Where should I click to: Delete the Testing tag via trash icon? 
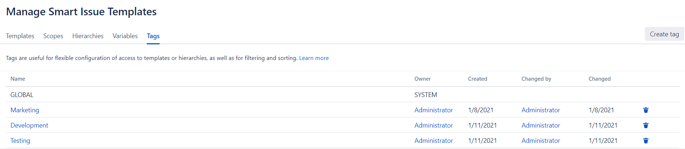coord(646,141)
